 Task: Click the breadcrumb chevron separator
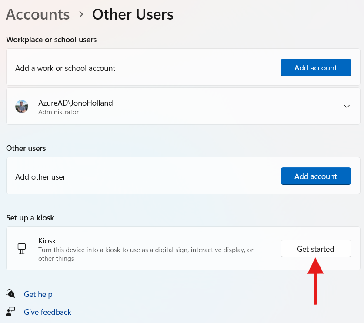[x=81, y=14]
